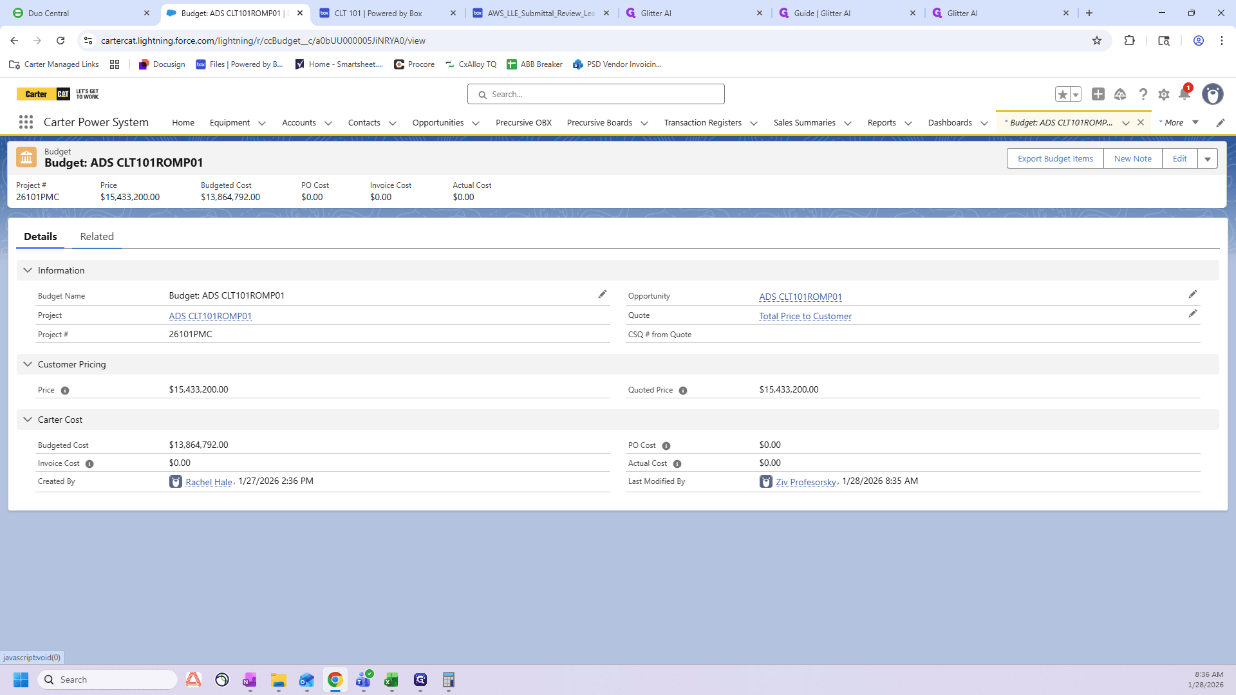The width and height of the screenshot is (1236, 695).
Task: Edit Quote field pencil icon
Action: click(x=1193, y=313)
